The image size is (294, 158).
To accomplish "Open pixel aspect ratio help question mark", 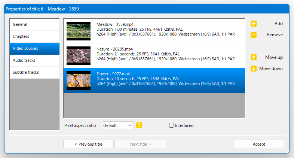I will pyautogui.click(x=139, y=125).
